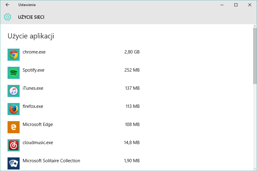Select the chrome.exe label
257x171 pixels.
click(x=34, y=52)
